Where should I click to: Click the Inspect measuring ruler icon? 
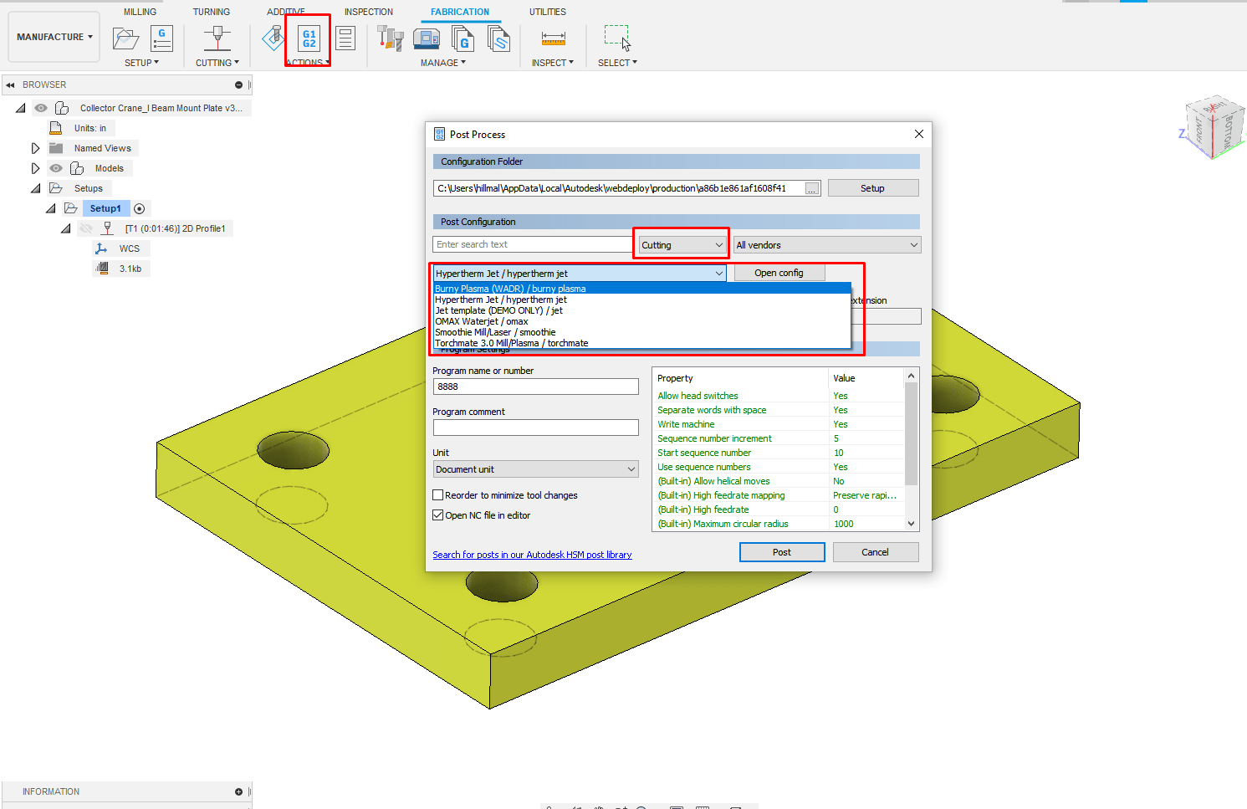click(552, 38)
